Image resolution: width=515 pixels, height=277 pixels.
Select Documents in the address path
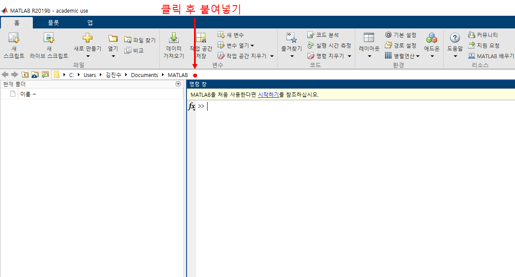[x=145, y=75]
